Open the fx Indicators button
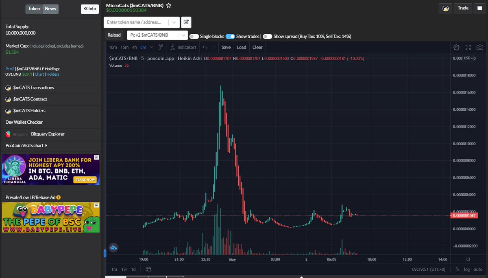 tap(183, 47)
